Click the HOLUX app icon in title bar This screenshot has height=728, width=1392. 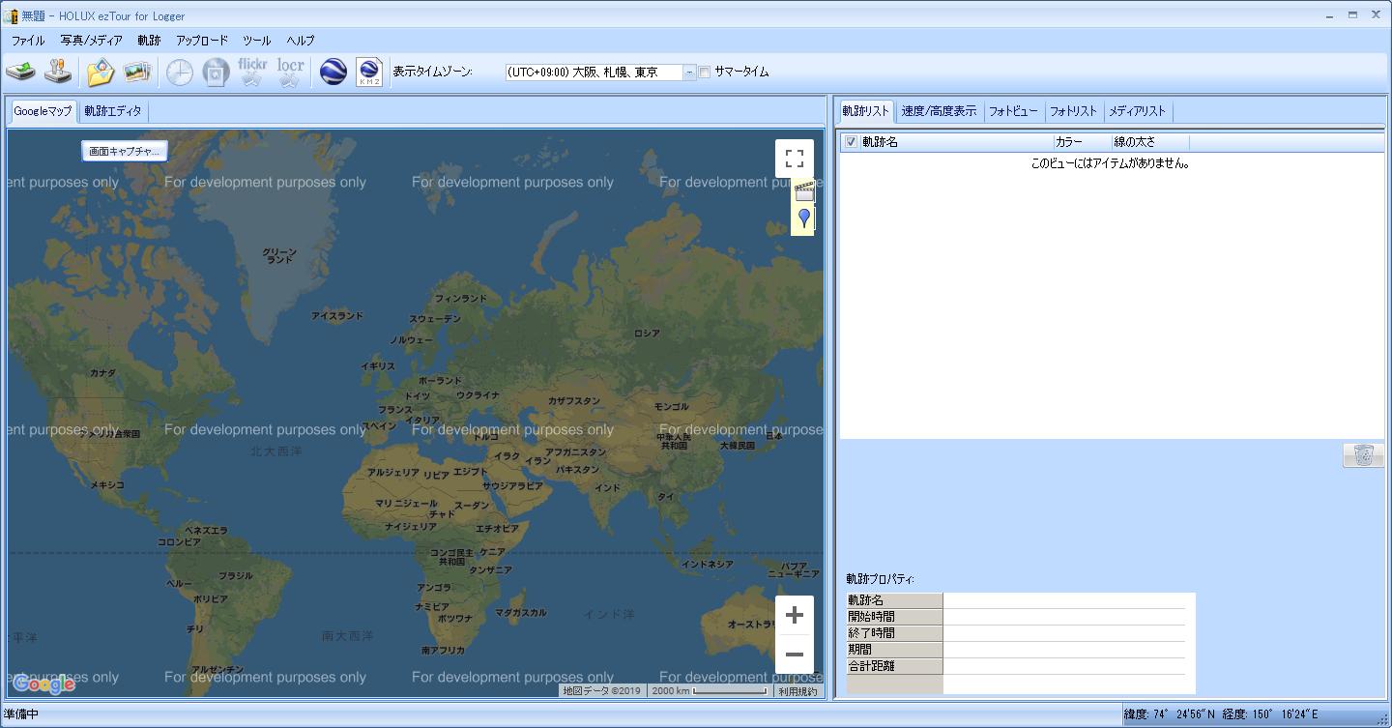point(11,15)
